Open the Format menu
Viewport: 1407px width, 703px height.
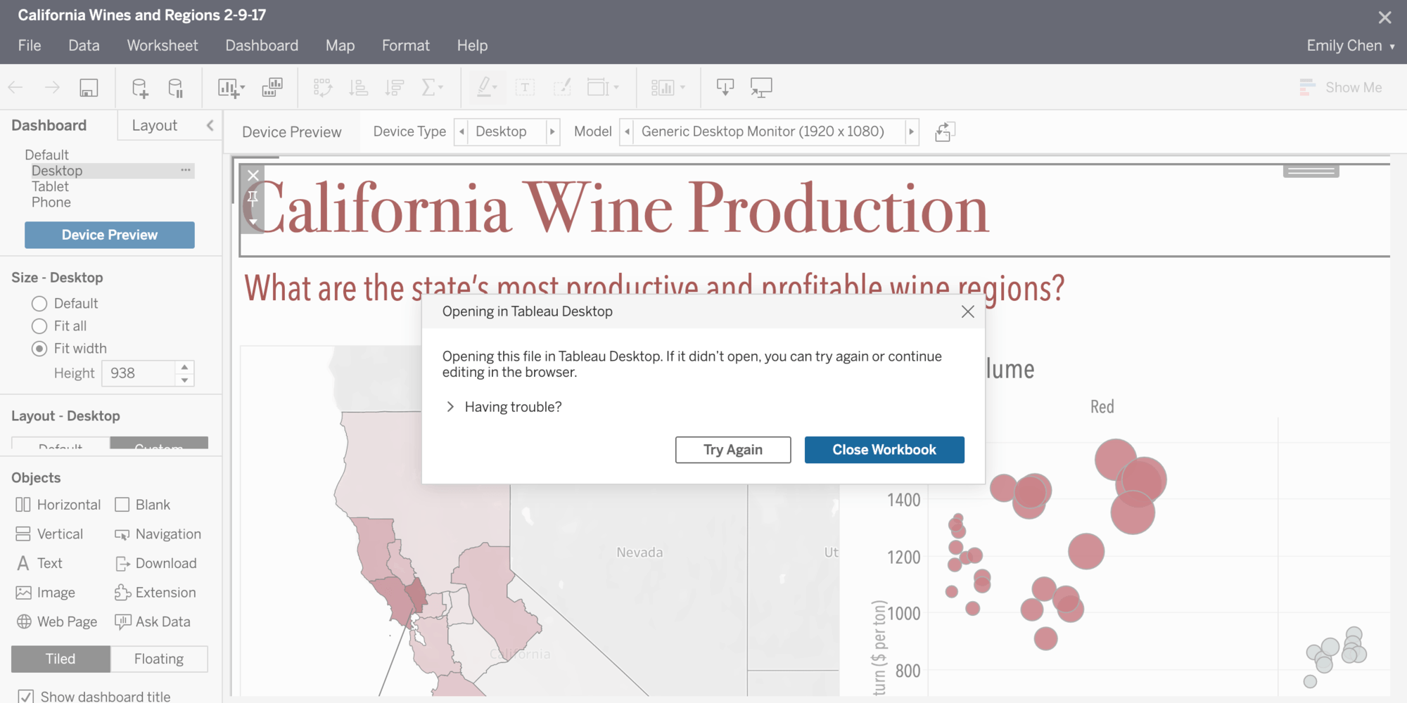pyautogui.click(x=406, y=46)
